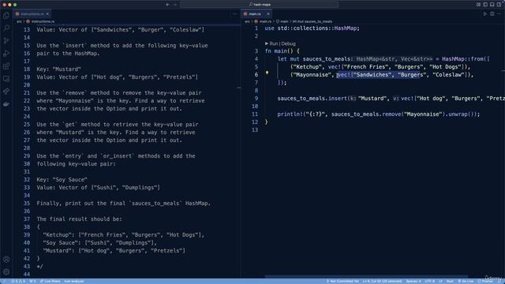The width and height of the screenshot is (505, 284).
Task: Click the src breadcrumb in main.rs editor
Action: (247, 21)
